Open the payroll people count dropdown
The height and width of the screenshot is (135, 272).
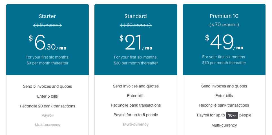point(232,115)
